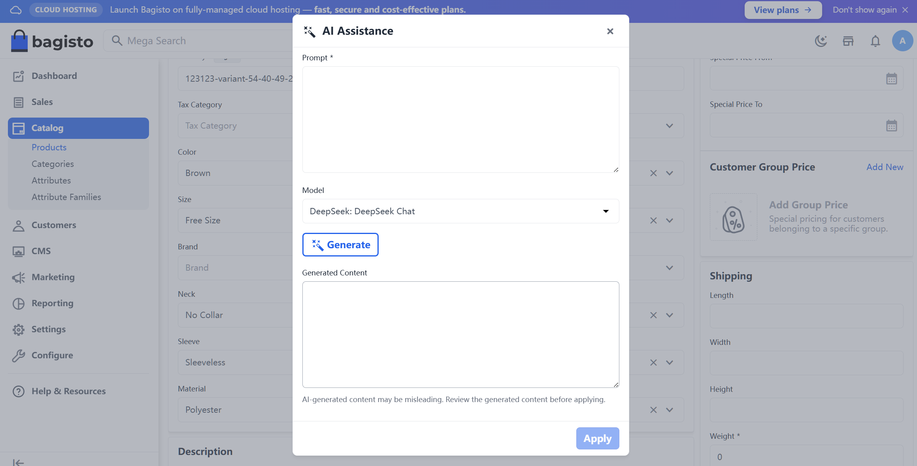Open the storefront shop icon
Screen dimensions: 917x466
[848, 41]
